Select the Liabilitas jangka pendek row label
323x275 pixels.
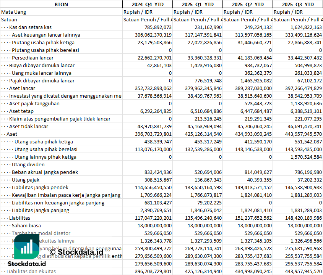(x=40, y=187)
